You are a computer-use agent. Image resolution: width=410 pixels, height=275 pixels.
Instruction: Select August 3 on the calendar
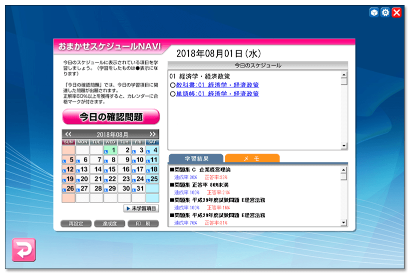[x=138, y=150]
